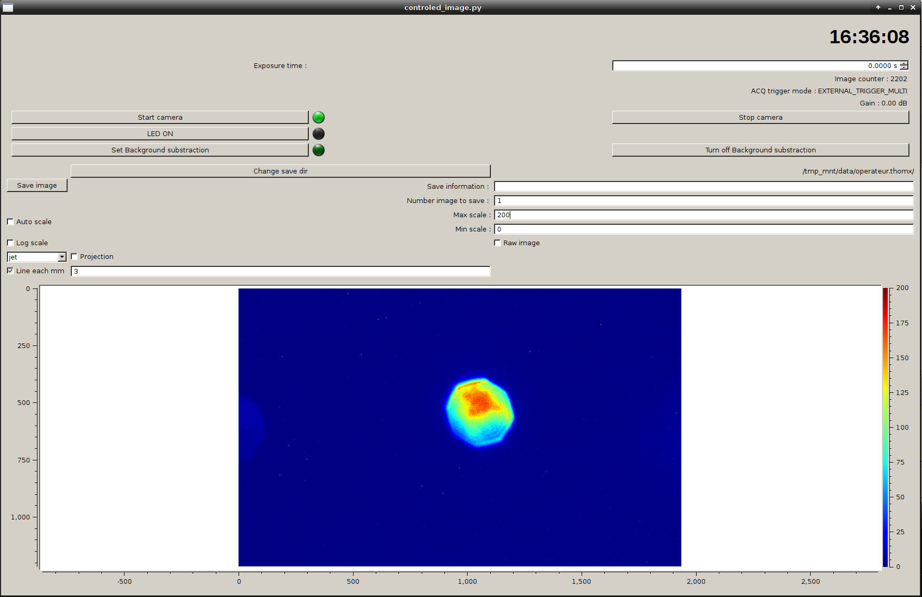The height and width of the screenshot is (597, 922).
Task: Click the Background substraction status LED indicator
Action: point(318,150)
